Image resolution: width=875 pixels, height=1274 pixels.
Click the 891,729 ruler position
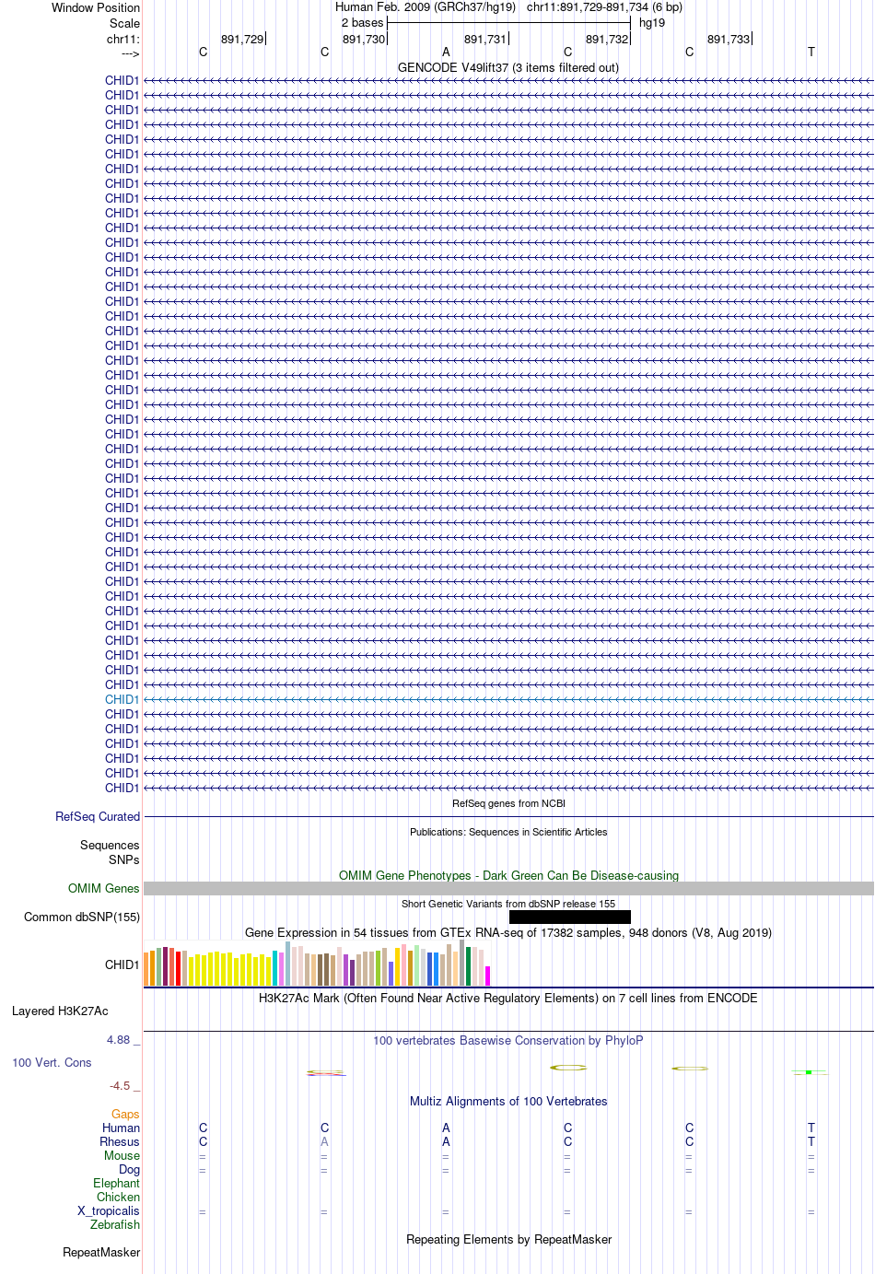click(x=242, y=39)
